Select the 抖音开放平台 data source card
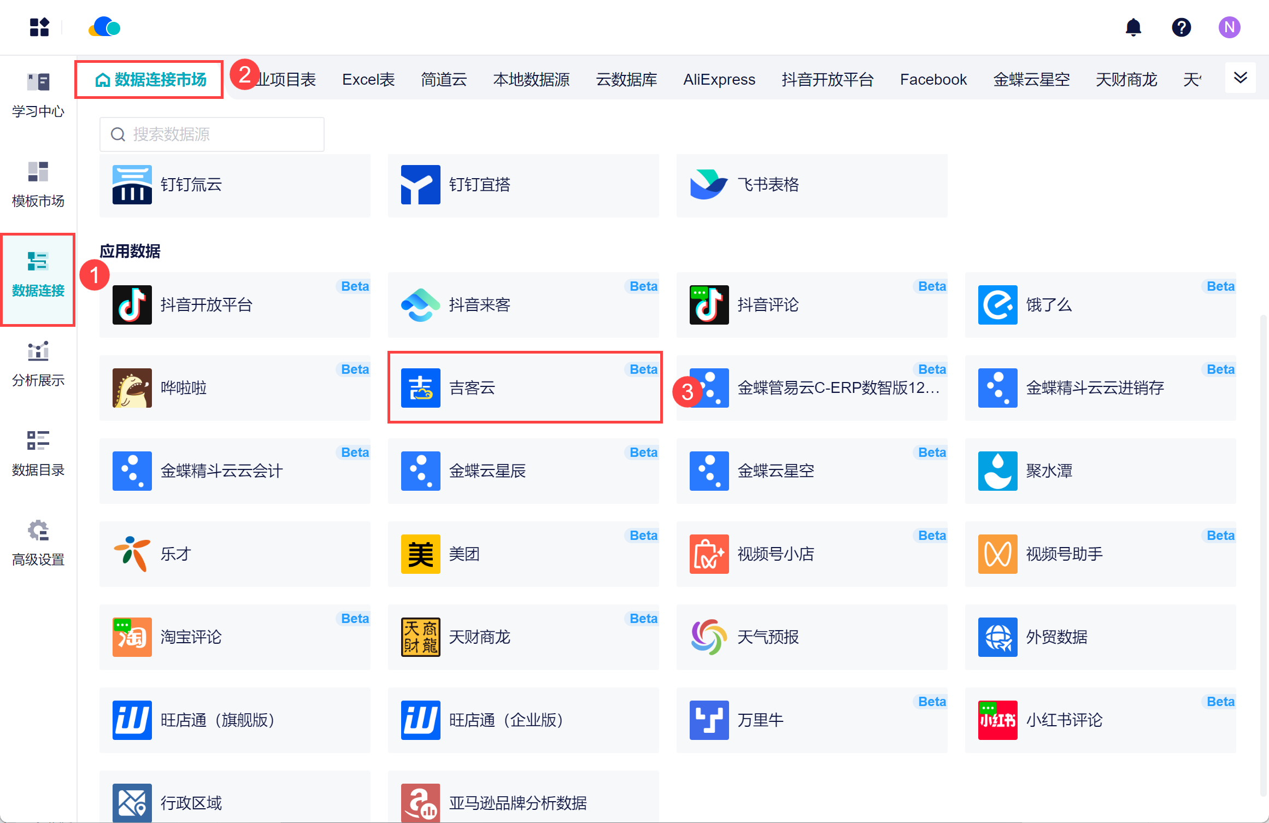Screen dimensions: 1269x823 tap(235, 304)
